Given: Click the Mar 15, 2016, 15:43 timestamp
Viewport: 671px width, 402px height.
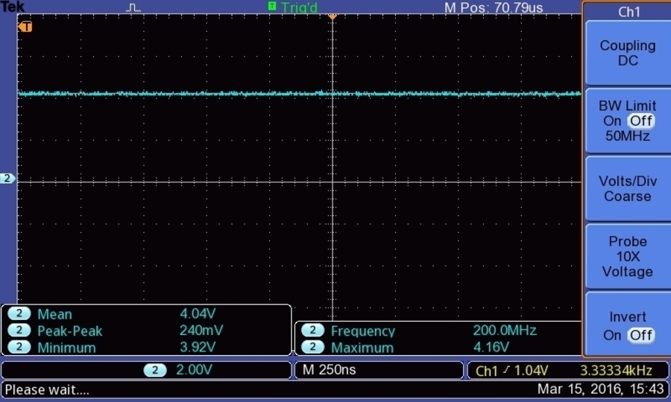Looking at the screenshot, I should coord(600,389).
